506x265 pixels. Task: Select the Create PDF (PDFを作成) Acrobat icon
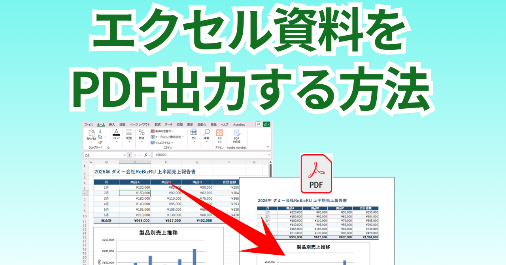pos(237,133)
